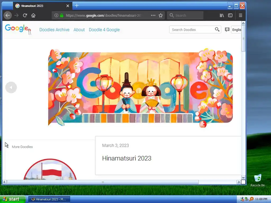Reload the current page
Image resolution: width=271 pixels, height=203 pixels.
point(25,15)
